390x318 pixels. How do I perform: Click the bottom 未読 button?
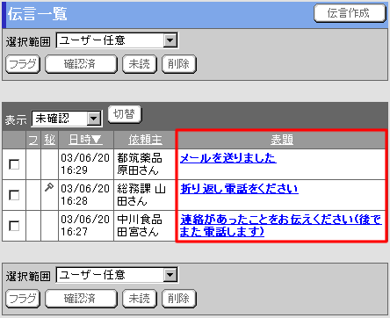pyautogui.click(x=140, y=299)
